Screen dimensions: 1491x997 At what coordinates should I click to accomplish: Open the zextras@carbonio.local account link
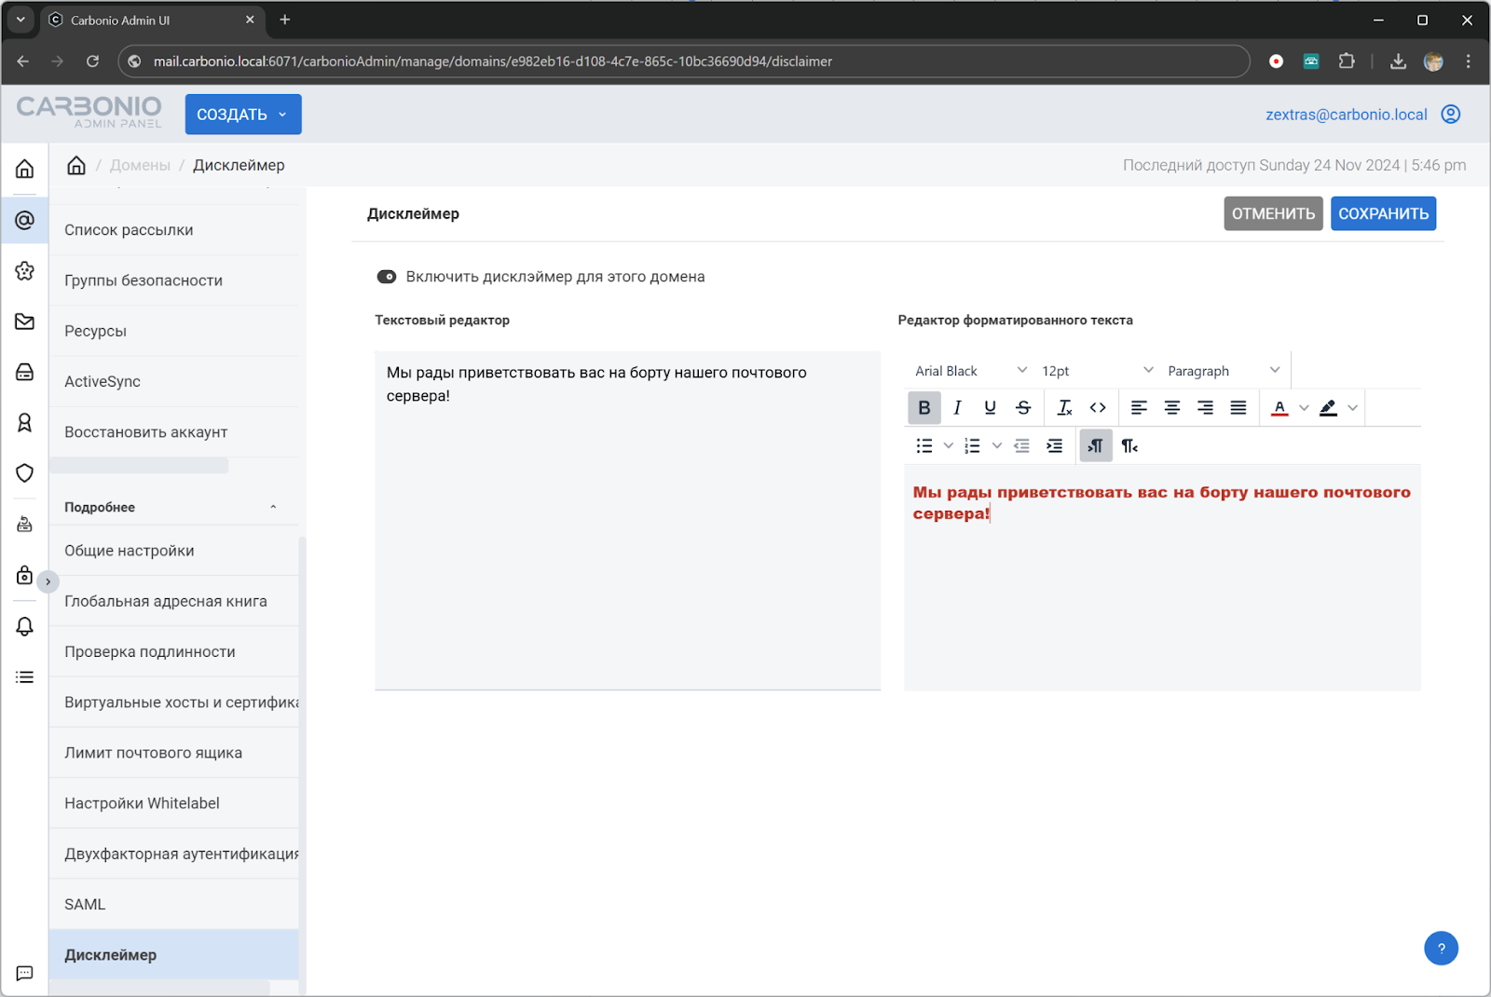pyautogui.click(x=1346, y=115)
